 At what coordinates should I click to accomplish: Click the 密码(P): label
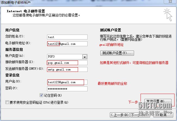(x=12, y=88)
